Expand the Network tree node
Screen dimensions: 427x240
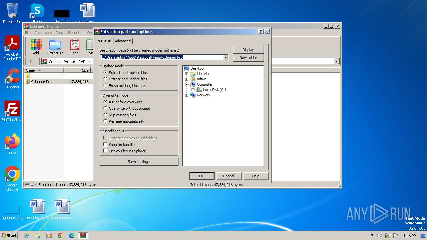(186, 95)
